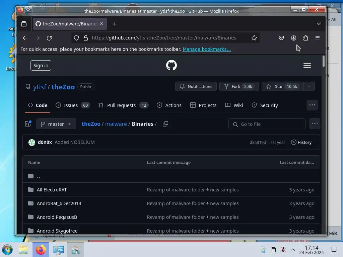Open d0n0x author link
This screenshot has width=343, height=257.
[x=45, y=142]
